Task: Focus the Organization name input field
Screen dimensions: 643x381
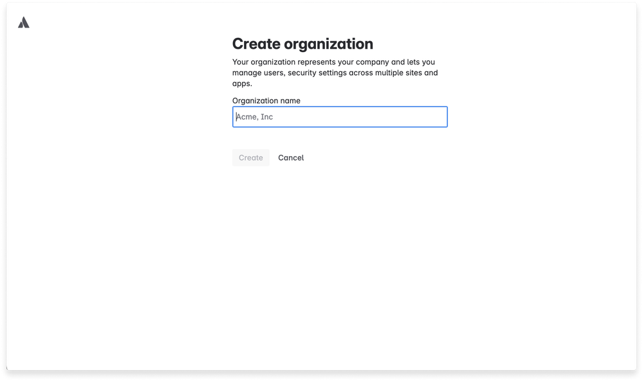Action: point(339,117)
